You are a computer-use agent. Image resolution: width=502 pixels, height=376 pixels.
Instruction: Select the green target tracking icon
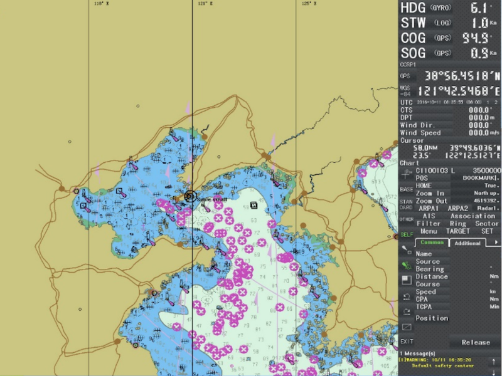[406, 266]
